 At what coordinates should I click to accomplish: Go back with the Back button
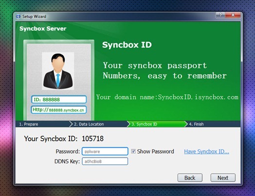pyautogui.click(x=190, y=178)
